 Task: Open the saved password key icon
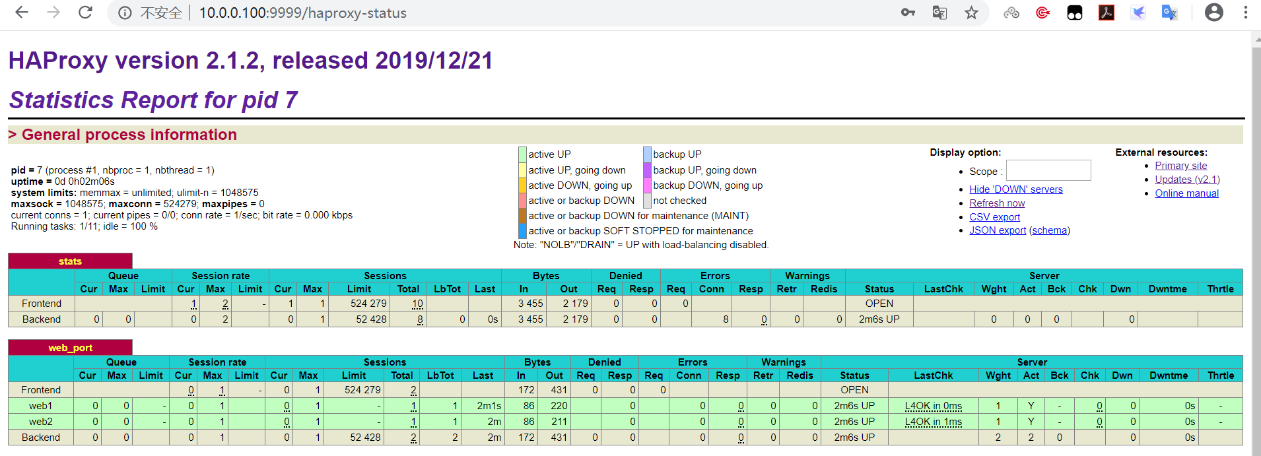[908, 13]
